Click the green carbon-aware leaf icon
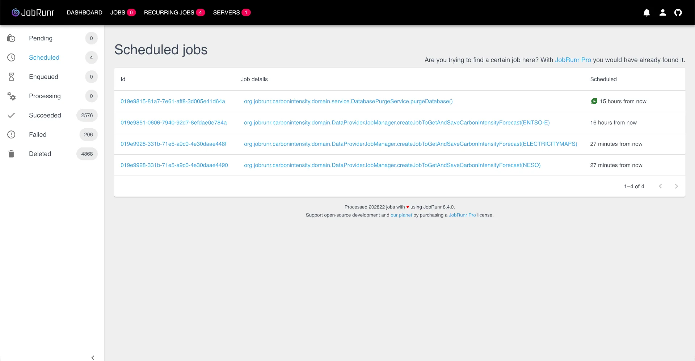 click(x=594, y=101)
